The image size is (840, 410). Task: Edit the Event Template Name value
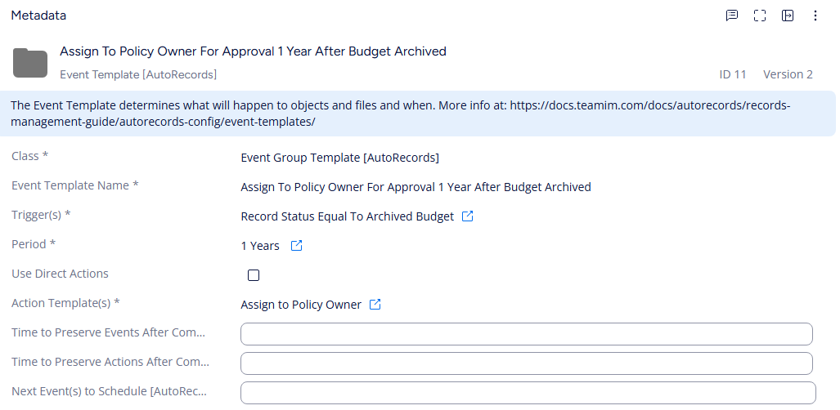coord(416,187)
